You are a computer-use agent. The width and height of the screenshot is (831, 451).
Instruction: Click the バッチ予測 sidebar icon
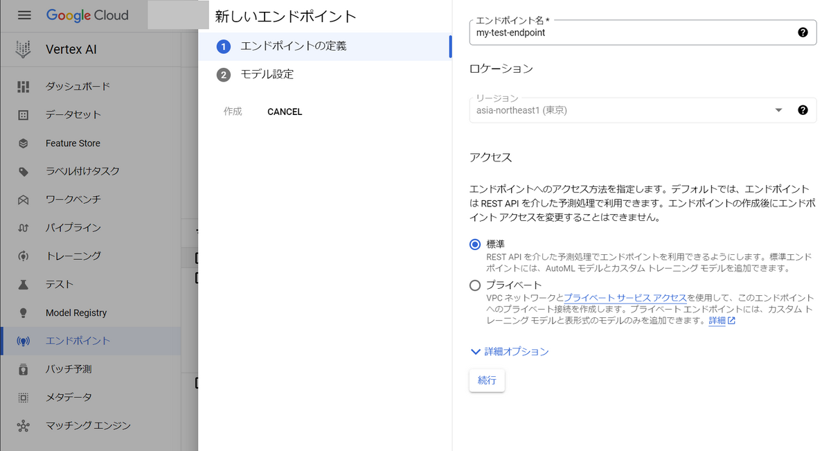24,369
